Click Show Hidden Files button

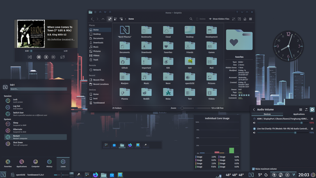pos(219,19)
